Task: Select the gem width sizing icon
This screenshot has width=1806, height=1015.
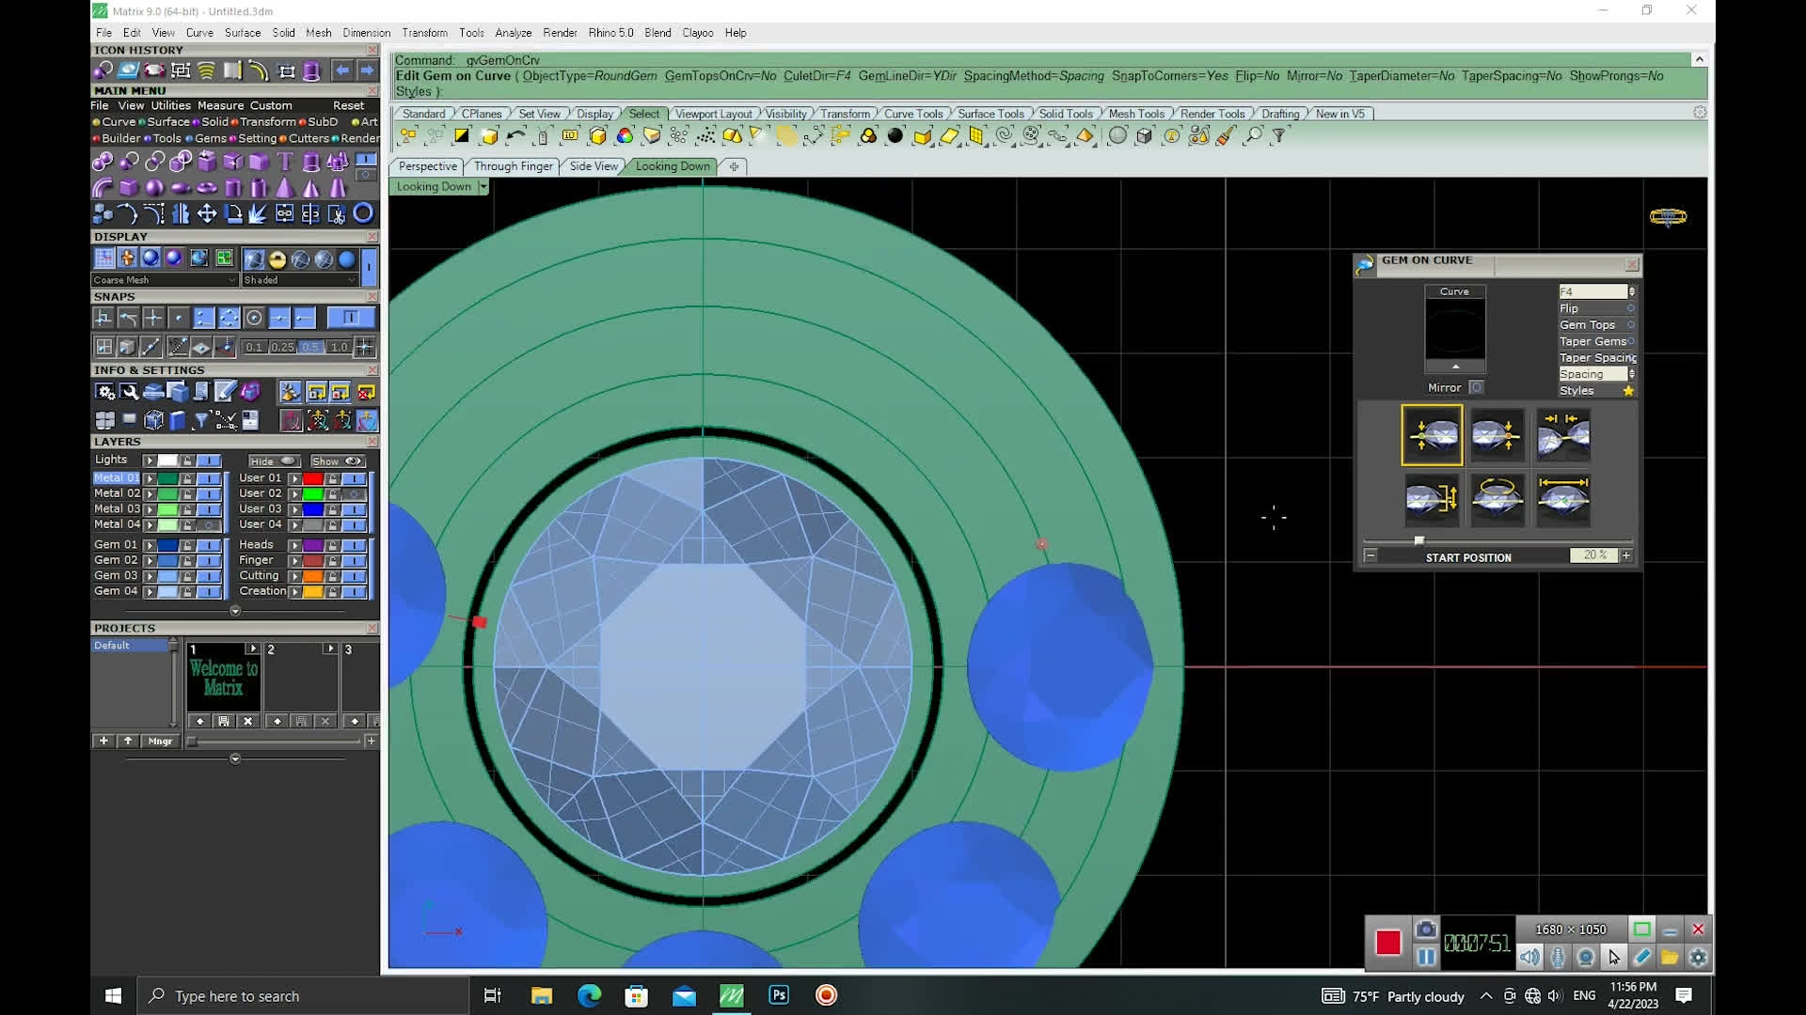Action: point(1562,498)
